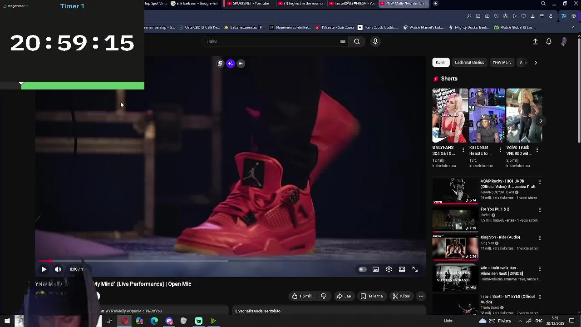Screen dimensions: 581x327
Task: Select the Kaikki filter chip
Action: click(441, 62)
